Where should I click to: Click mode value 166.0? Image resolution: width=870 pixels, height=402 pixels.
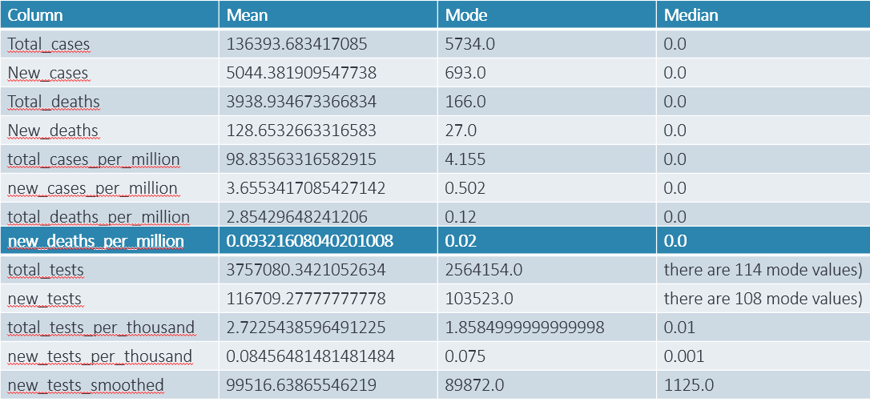(465, 102)
